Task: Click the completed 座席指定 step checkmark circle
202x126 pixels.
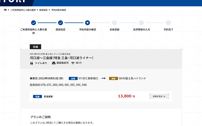Action: (x=61, y=23)
